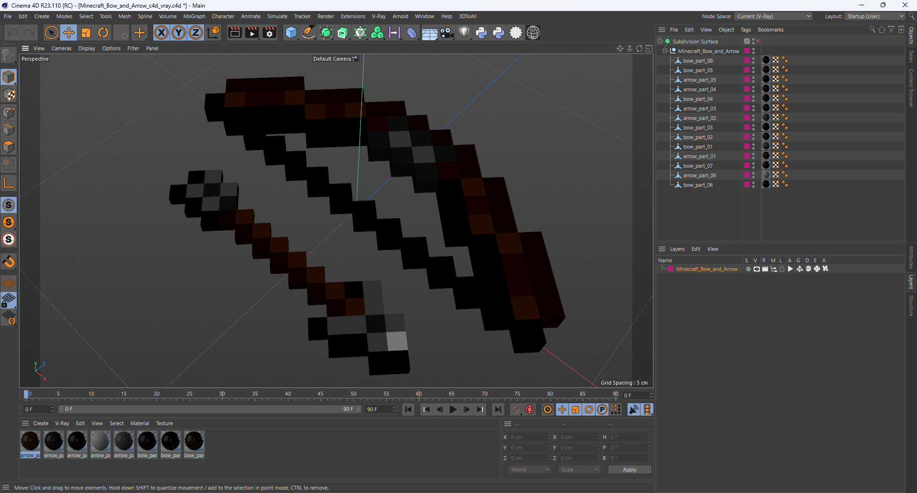The image size is (917, 493).
Task: Enable Polygons mode in left sidebar
Action: [x=9, y=147]
